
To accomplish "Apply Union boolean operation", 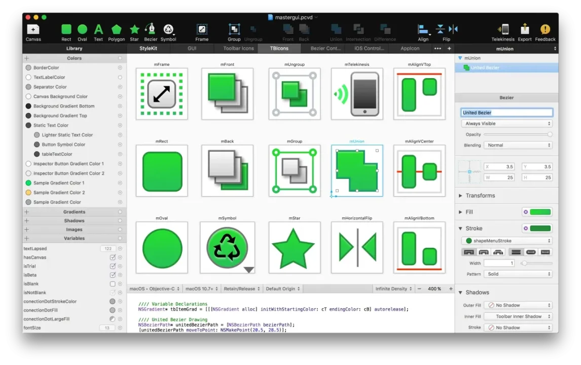I will (x=336, y=32).
